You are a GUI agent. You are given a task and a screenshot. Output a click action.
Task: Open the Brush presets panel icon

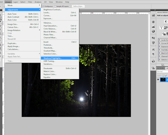pyautogui.click(x=153, y=37)
